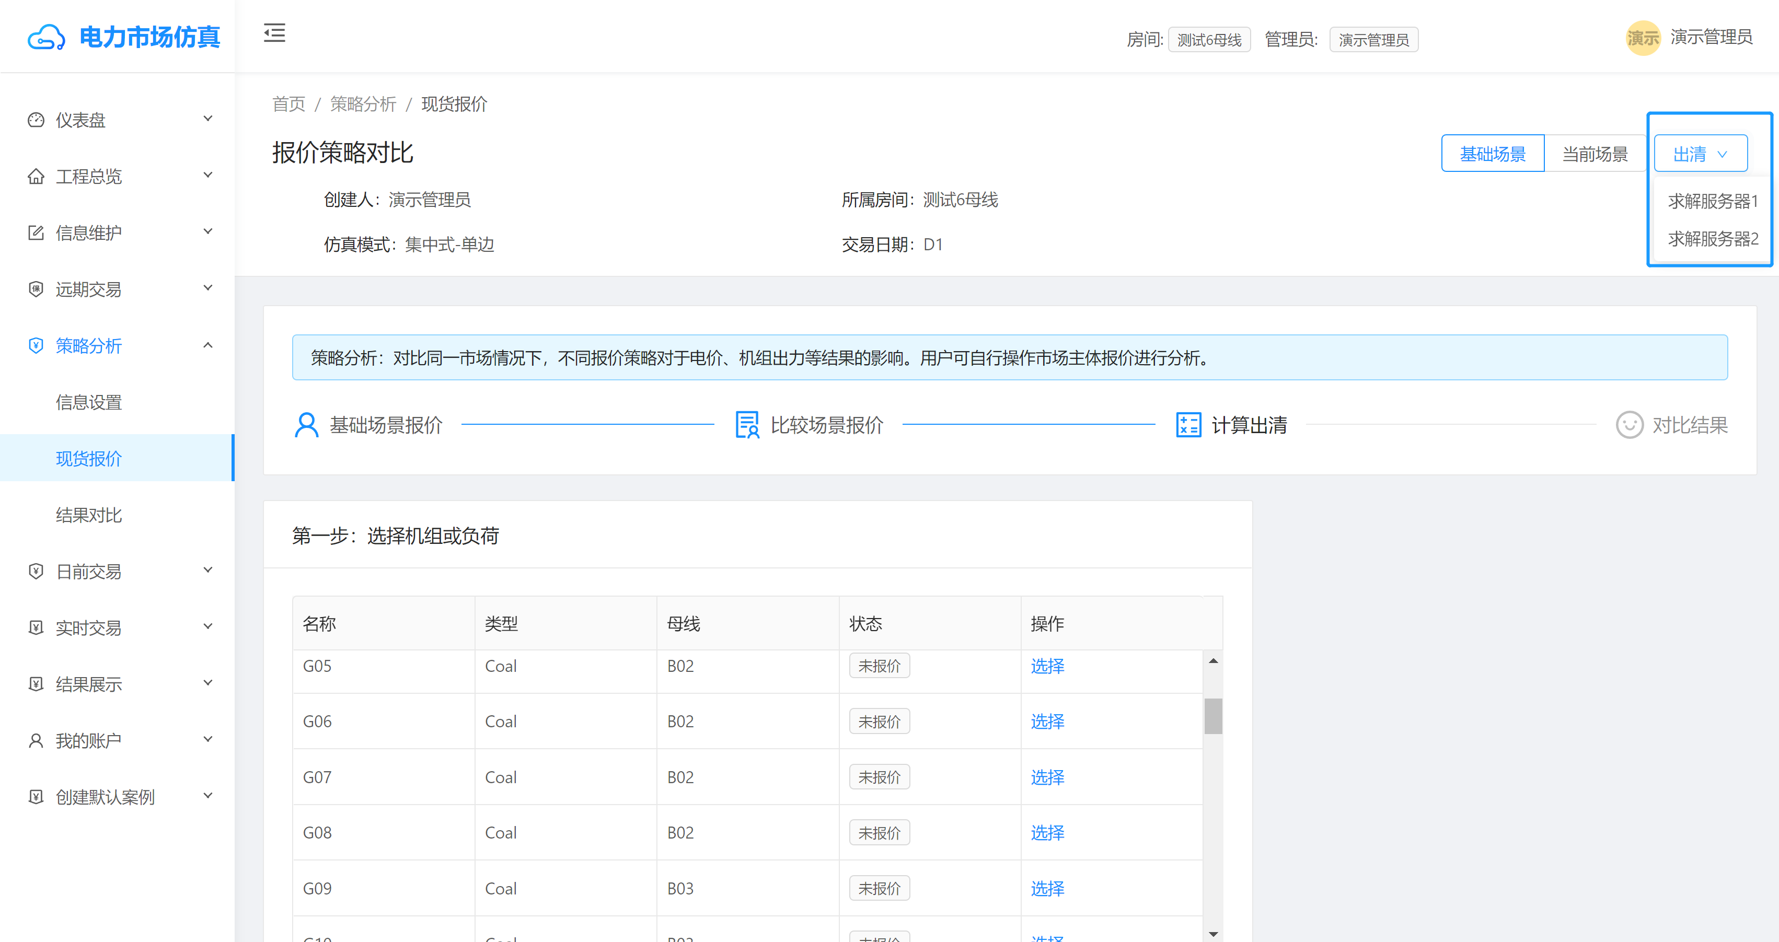Viewport: 1779px width, 942px height.
Task: Go to 首页 breadcrumb link
Action: coord(288,103)
